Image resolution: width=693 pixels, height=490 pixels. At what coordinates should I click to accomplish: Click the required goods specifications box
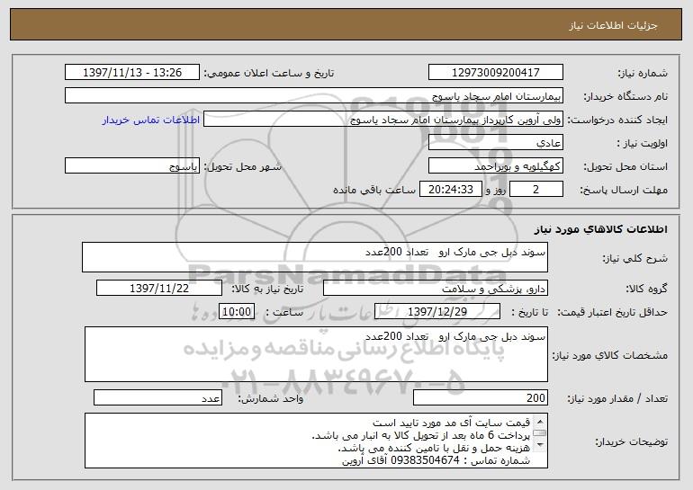coord(316,354)
